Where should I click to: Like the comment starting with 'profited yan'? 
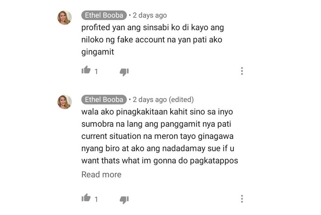point(86,70)
